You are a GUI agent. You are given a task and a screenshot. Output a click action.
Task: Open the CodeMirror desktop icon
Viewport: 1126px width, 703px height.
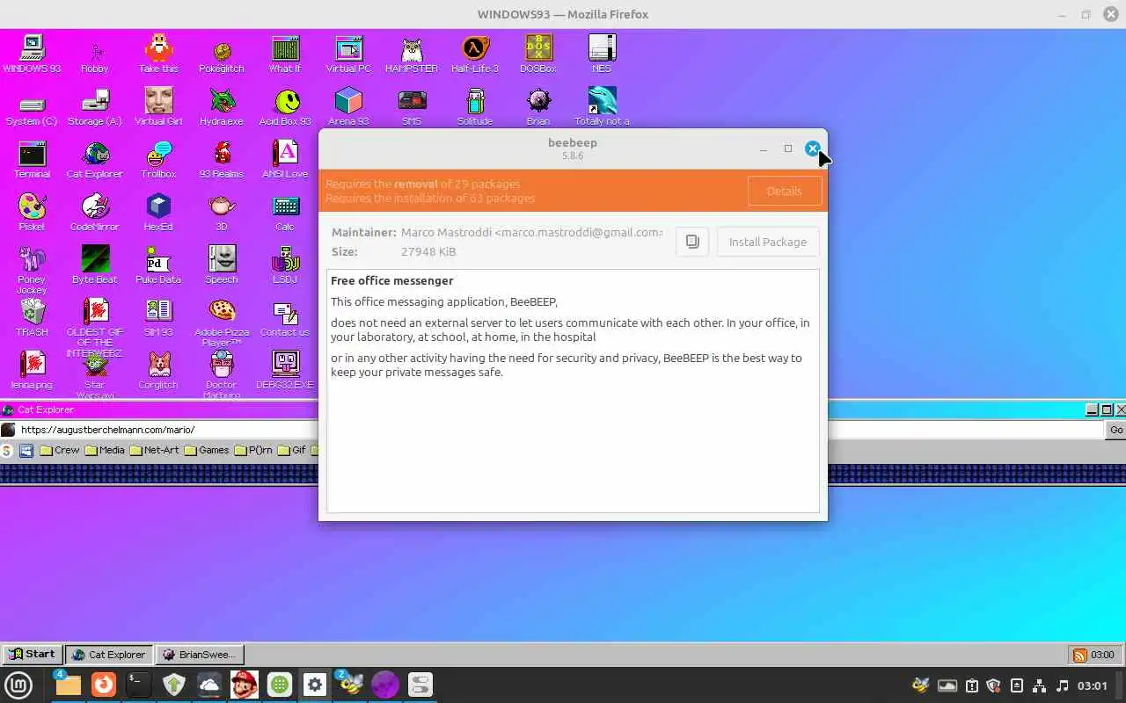94,212
